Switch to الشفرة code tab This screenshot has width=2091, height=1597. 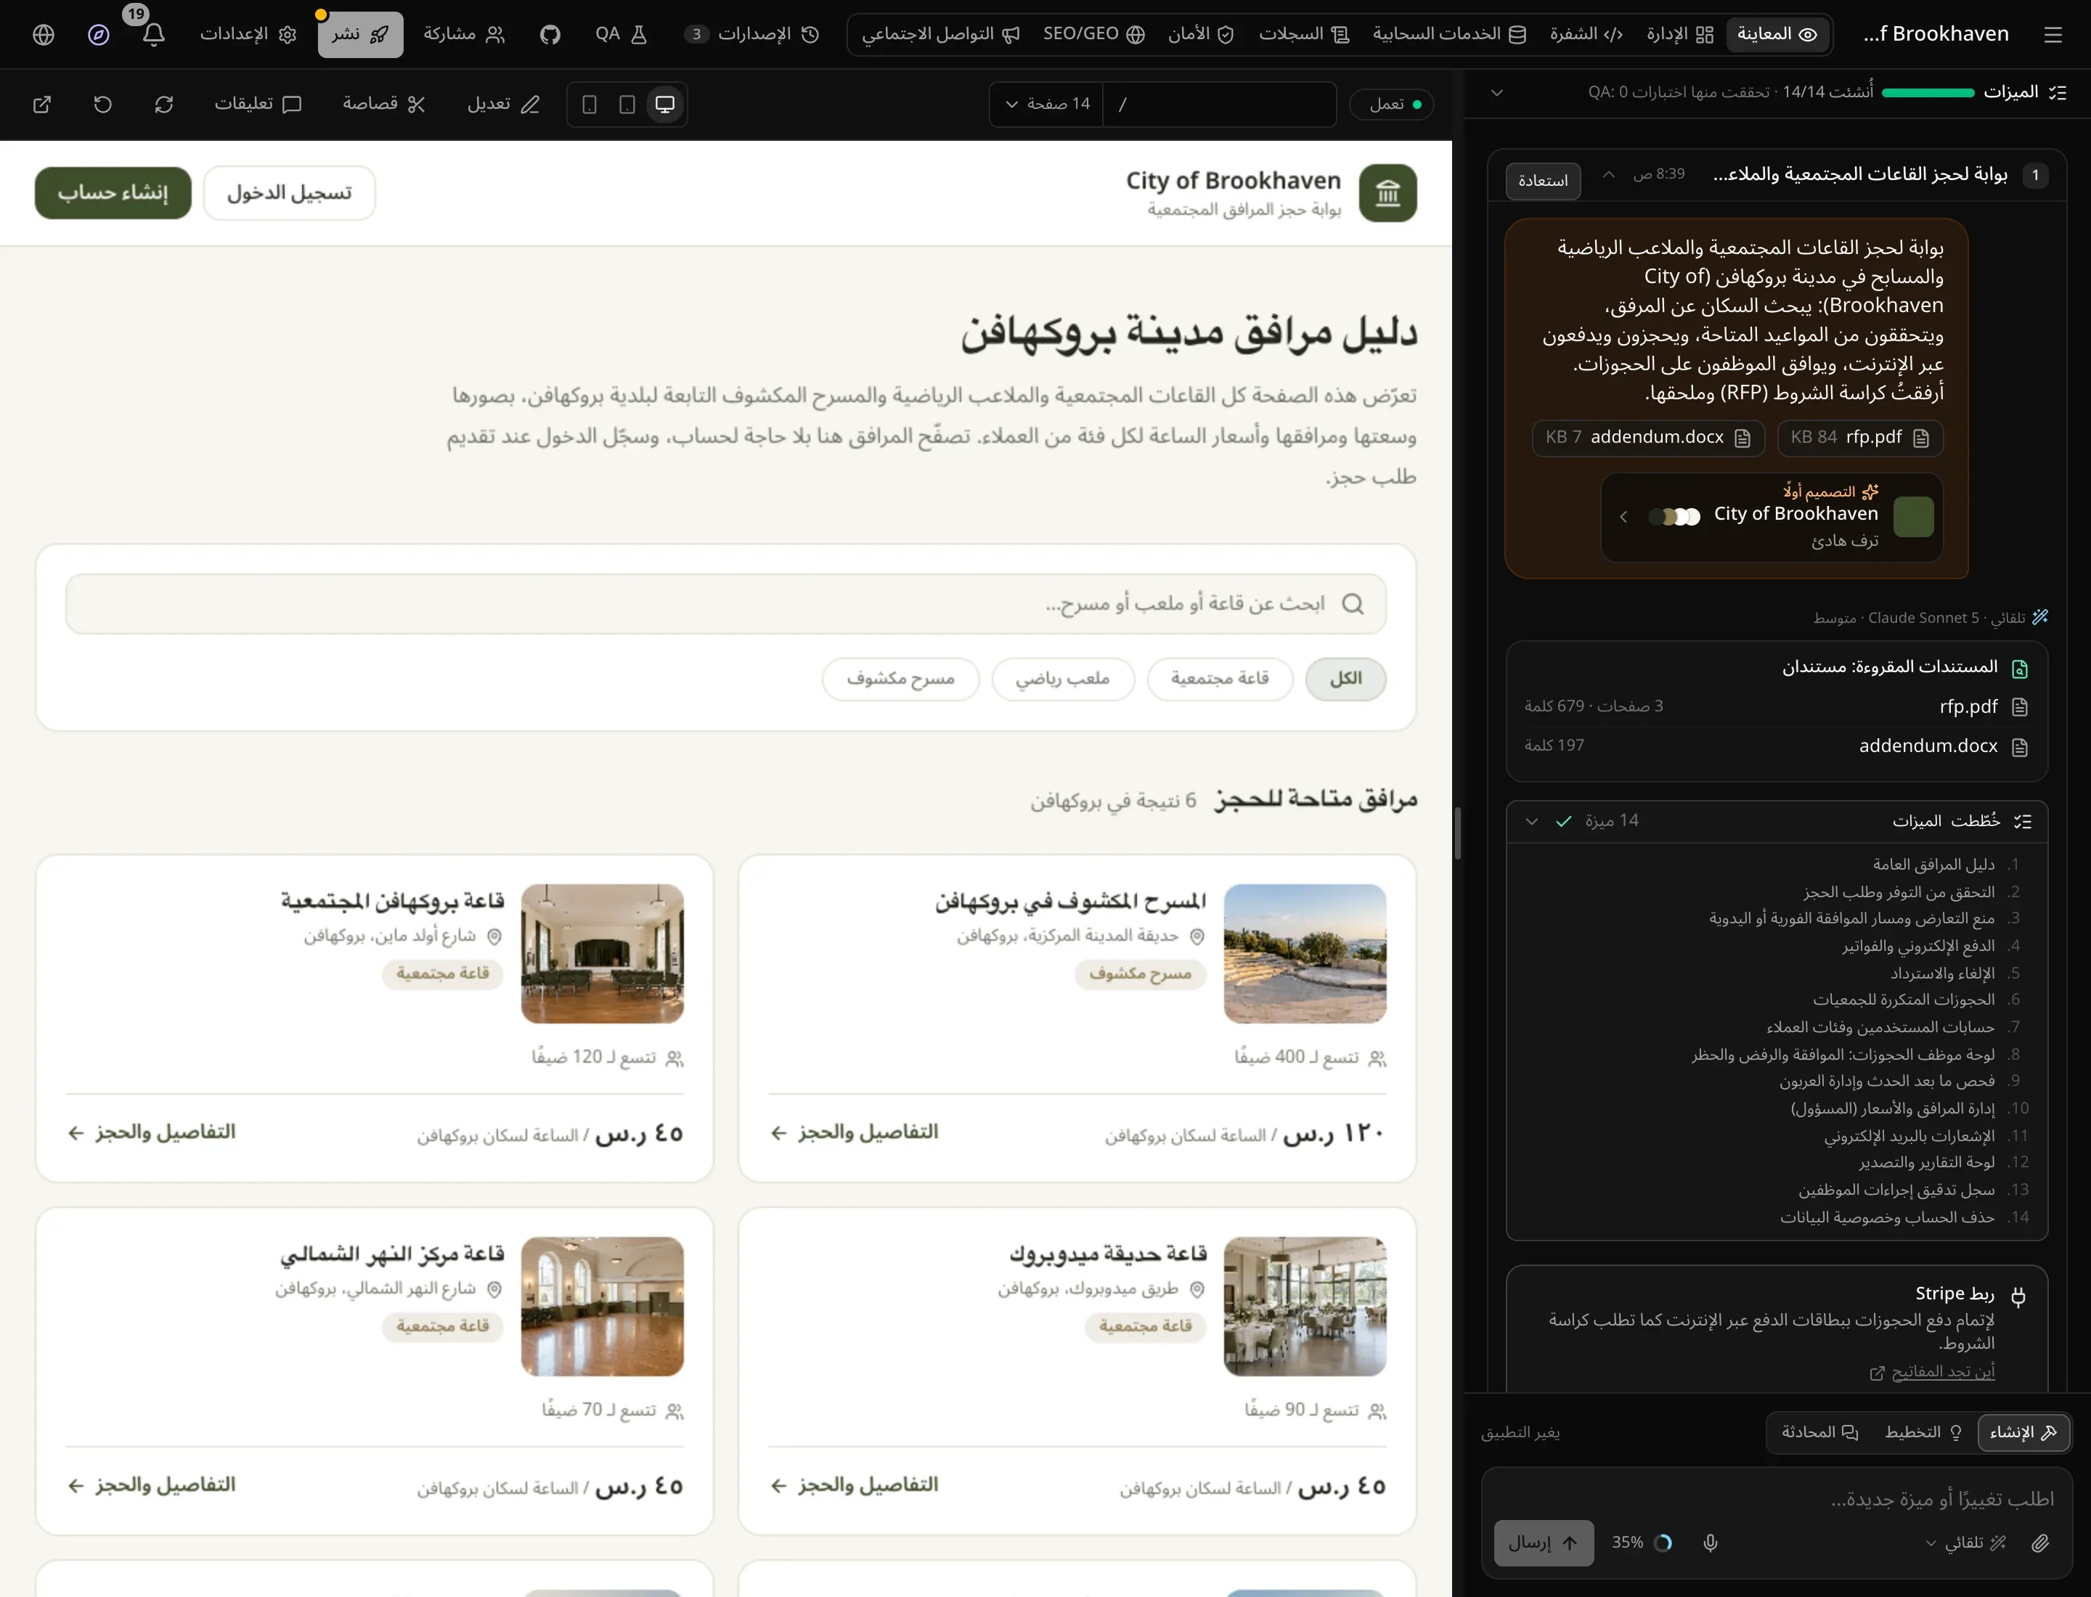(x=1586, y=34)
